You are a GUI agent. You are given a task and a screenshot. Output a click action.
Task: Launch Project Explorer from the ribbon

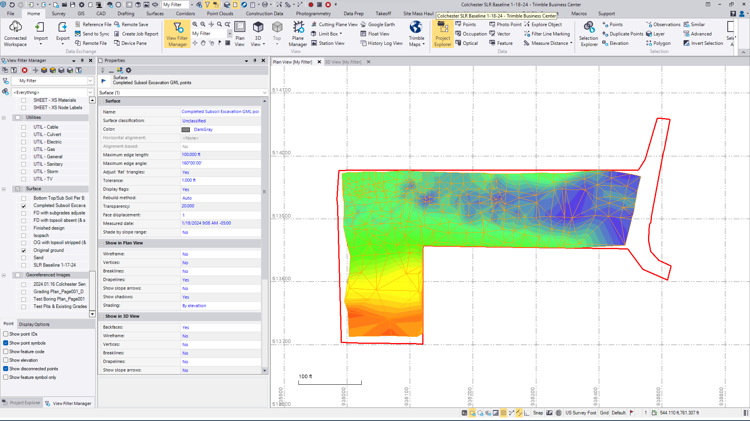[x=443, y=34]
